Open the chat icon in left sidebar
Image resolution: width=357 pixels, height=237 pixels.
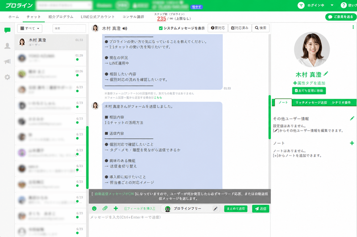click(7, 30)
